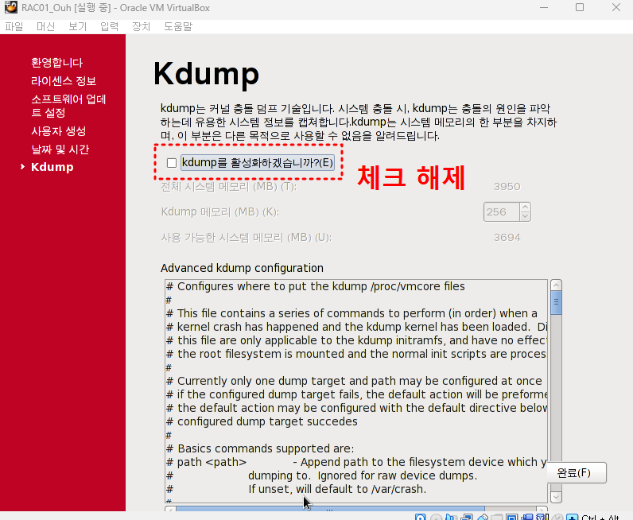Open the 도움말 menu
Image resolution: width=633 pixels, height=520 pixels.
coord(178,27)
